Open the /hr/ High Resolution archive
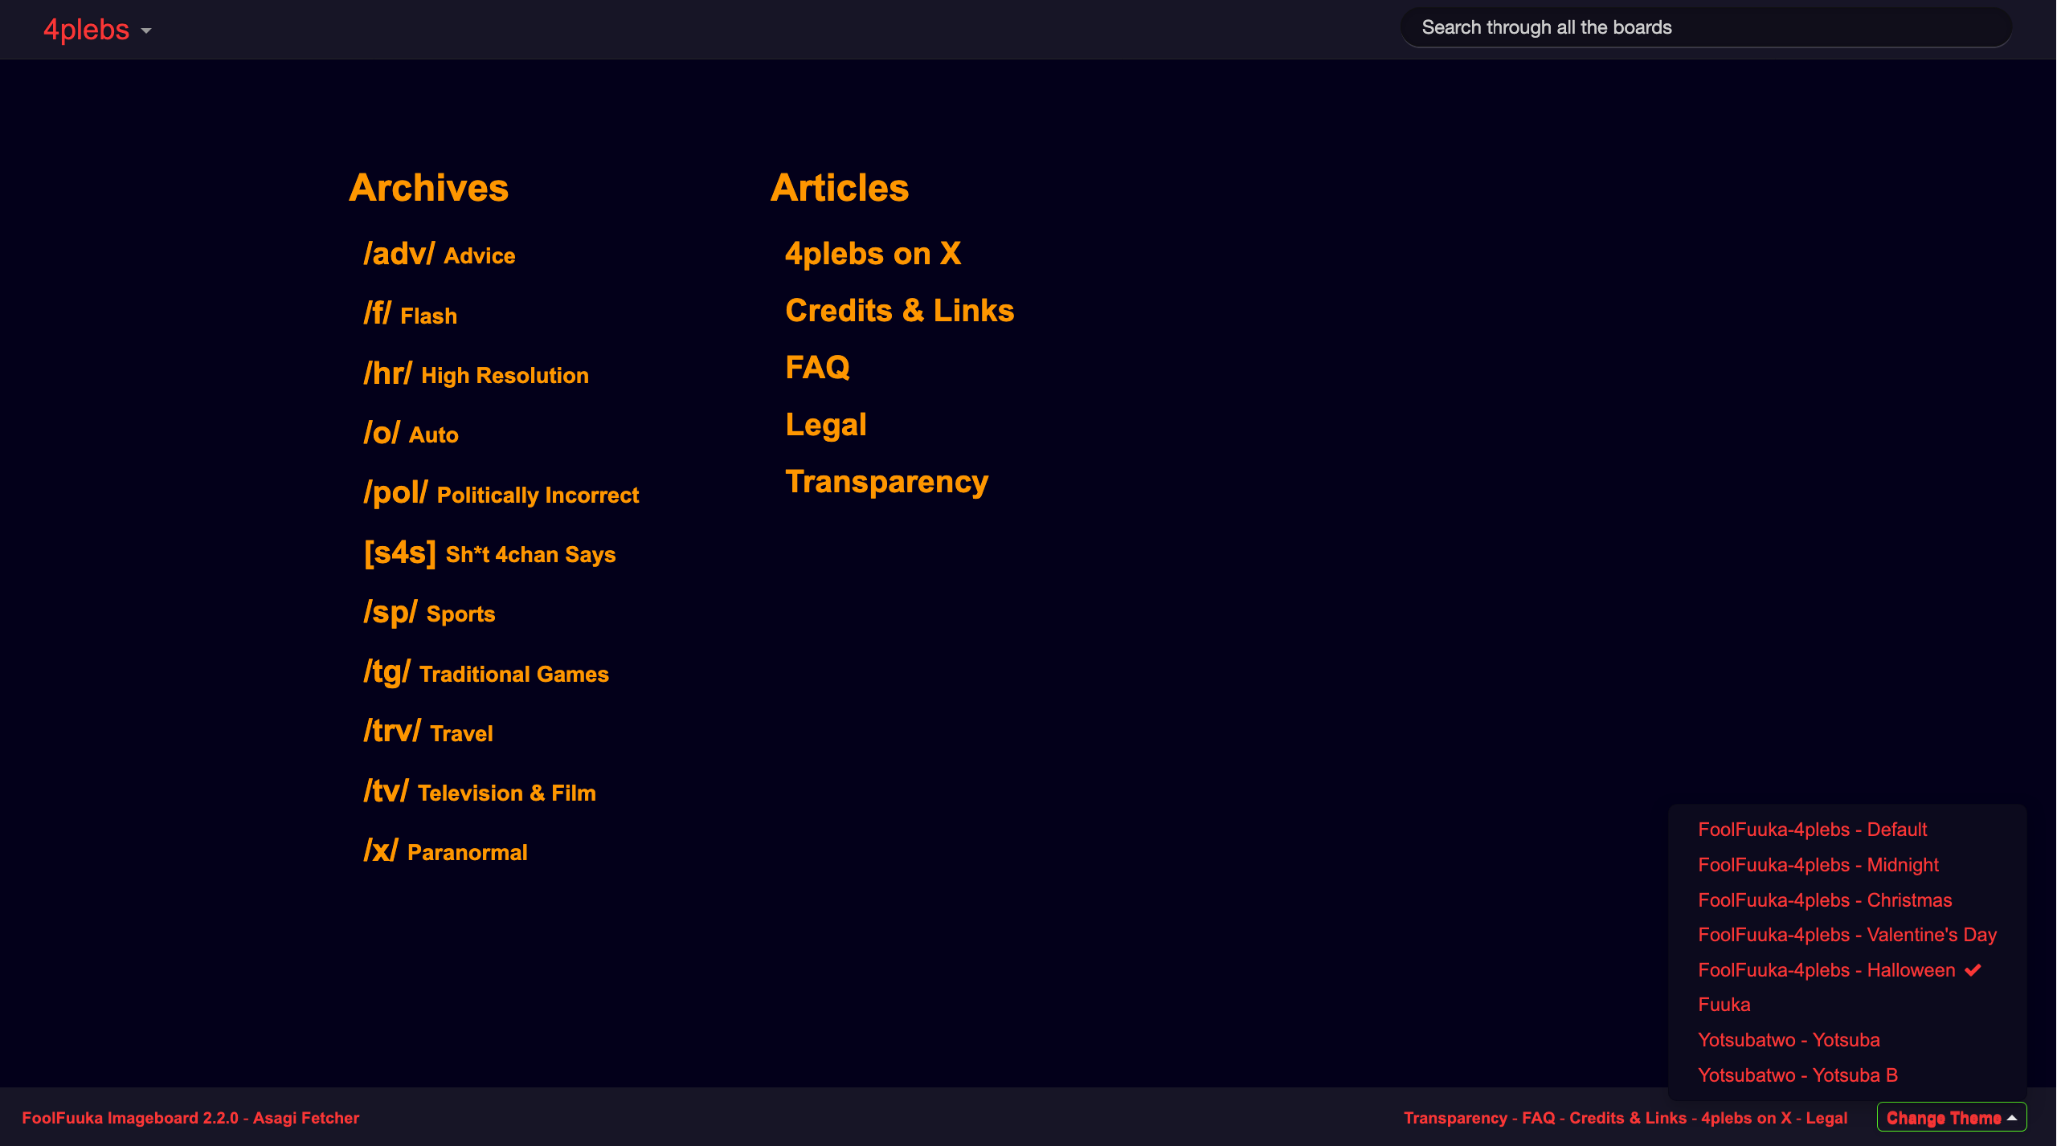Image resolution: width=2057 pixels, height=1146 pixels. coord(476,374)
